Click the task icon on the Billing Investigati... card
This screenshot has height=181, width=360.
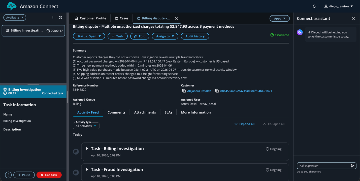pos(7,30)
